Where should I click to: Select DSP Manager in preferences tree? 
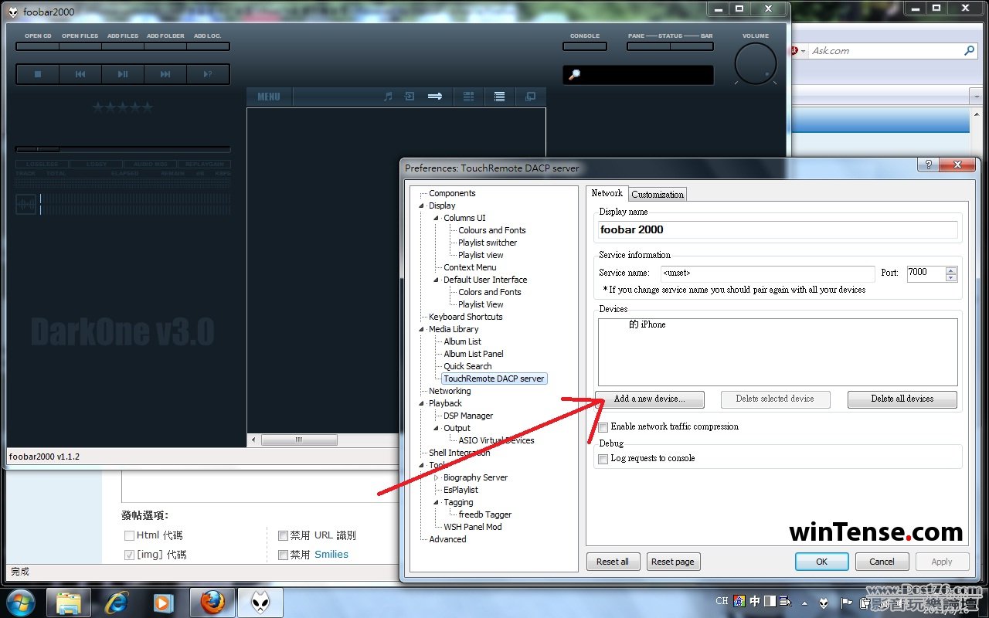pos(468,416)
